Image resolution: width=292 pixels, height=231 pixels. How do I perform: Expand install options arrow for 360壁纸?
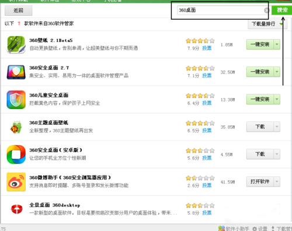click(277, 44)
